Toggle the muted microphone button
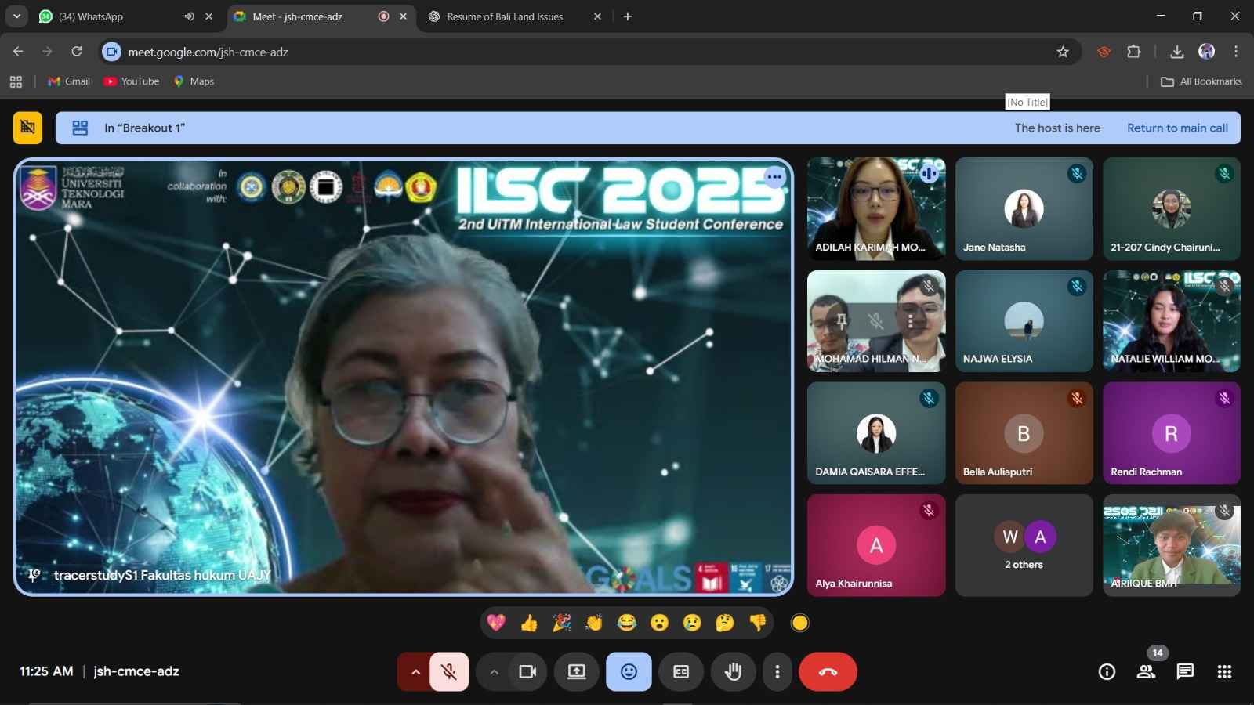The image size is (1254, 705). (x=449, y=672)
